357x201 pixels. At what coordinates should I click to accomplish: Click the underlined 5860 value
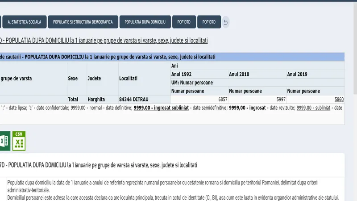tap(339, 99)
